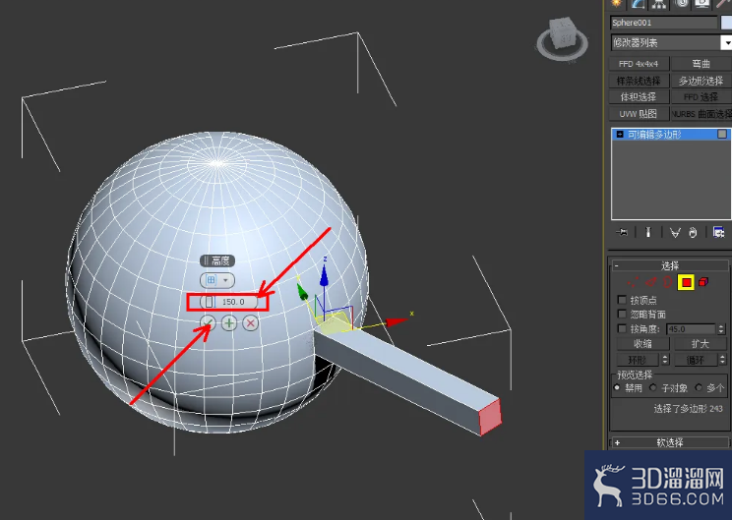
Task: Select Vertex sub-object level icon
Action: coord(633,282)
